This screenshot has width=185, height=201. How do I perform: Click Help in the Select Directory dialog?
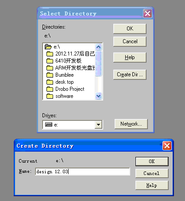pos(130,57)
